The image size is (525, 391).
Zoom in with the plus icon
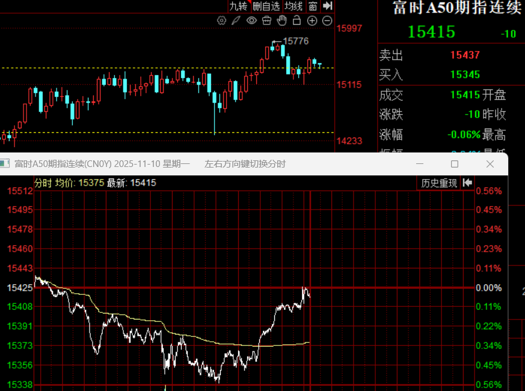click(312, 20)
